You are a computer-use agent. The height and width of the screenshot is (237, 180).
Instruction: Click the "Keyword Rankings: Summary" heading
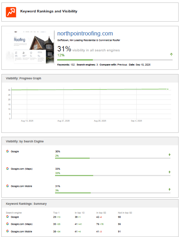click(26, 204)
